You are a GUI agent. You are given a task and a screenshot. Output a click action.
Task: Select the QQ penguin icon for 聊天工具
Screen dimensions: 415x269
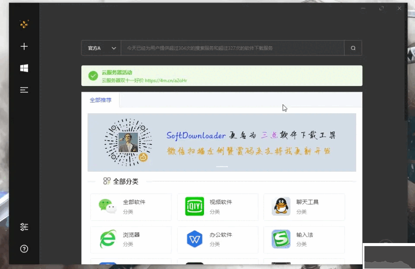tap(281, 207)
